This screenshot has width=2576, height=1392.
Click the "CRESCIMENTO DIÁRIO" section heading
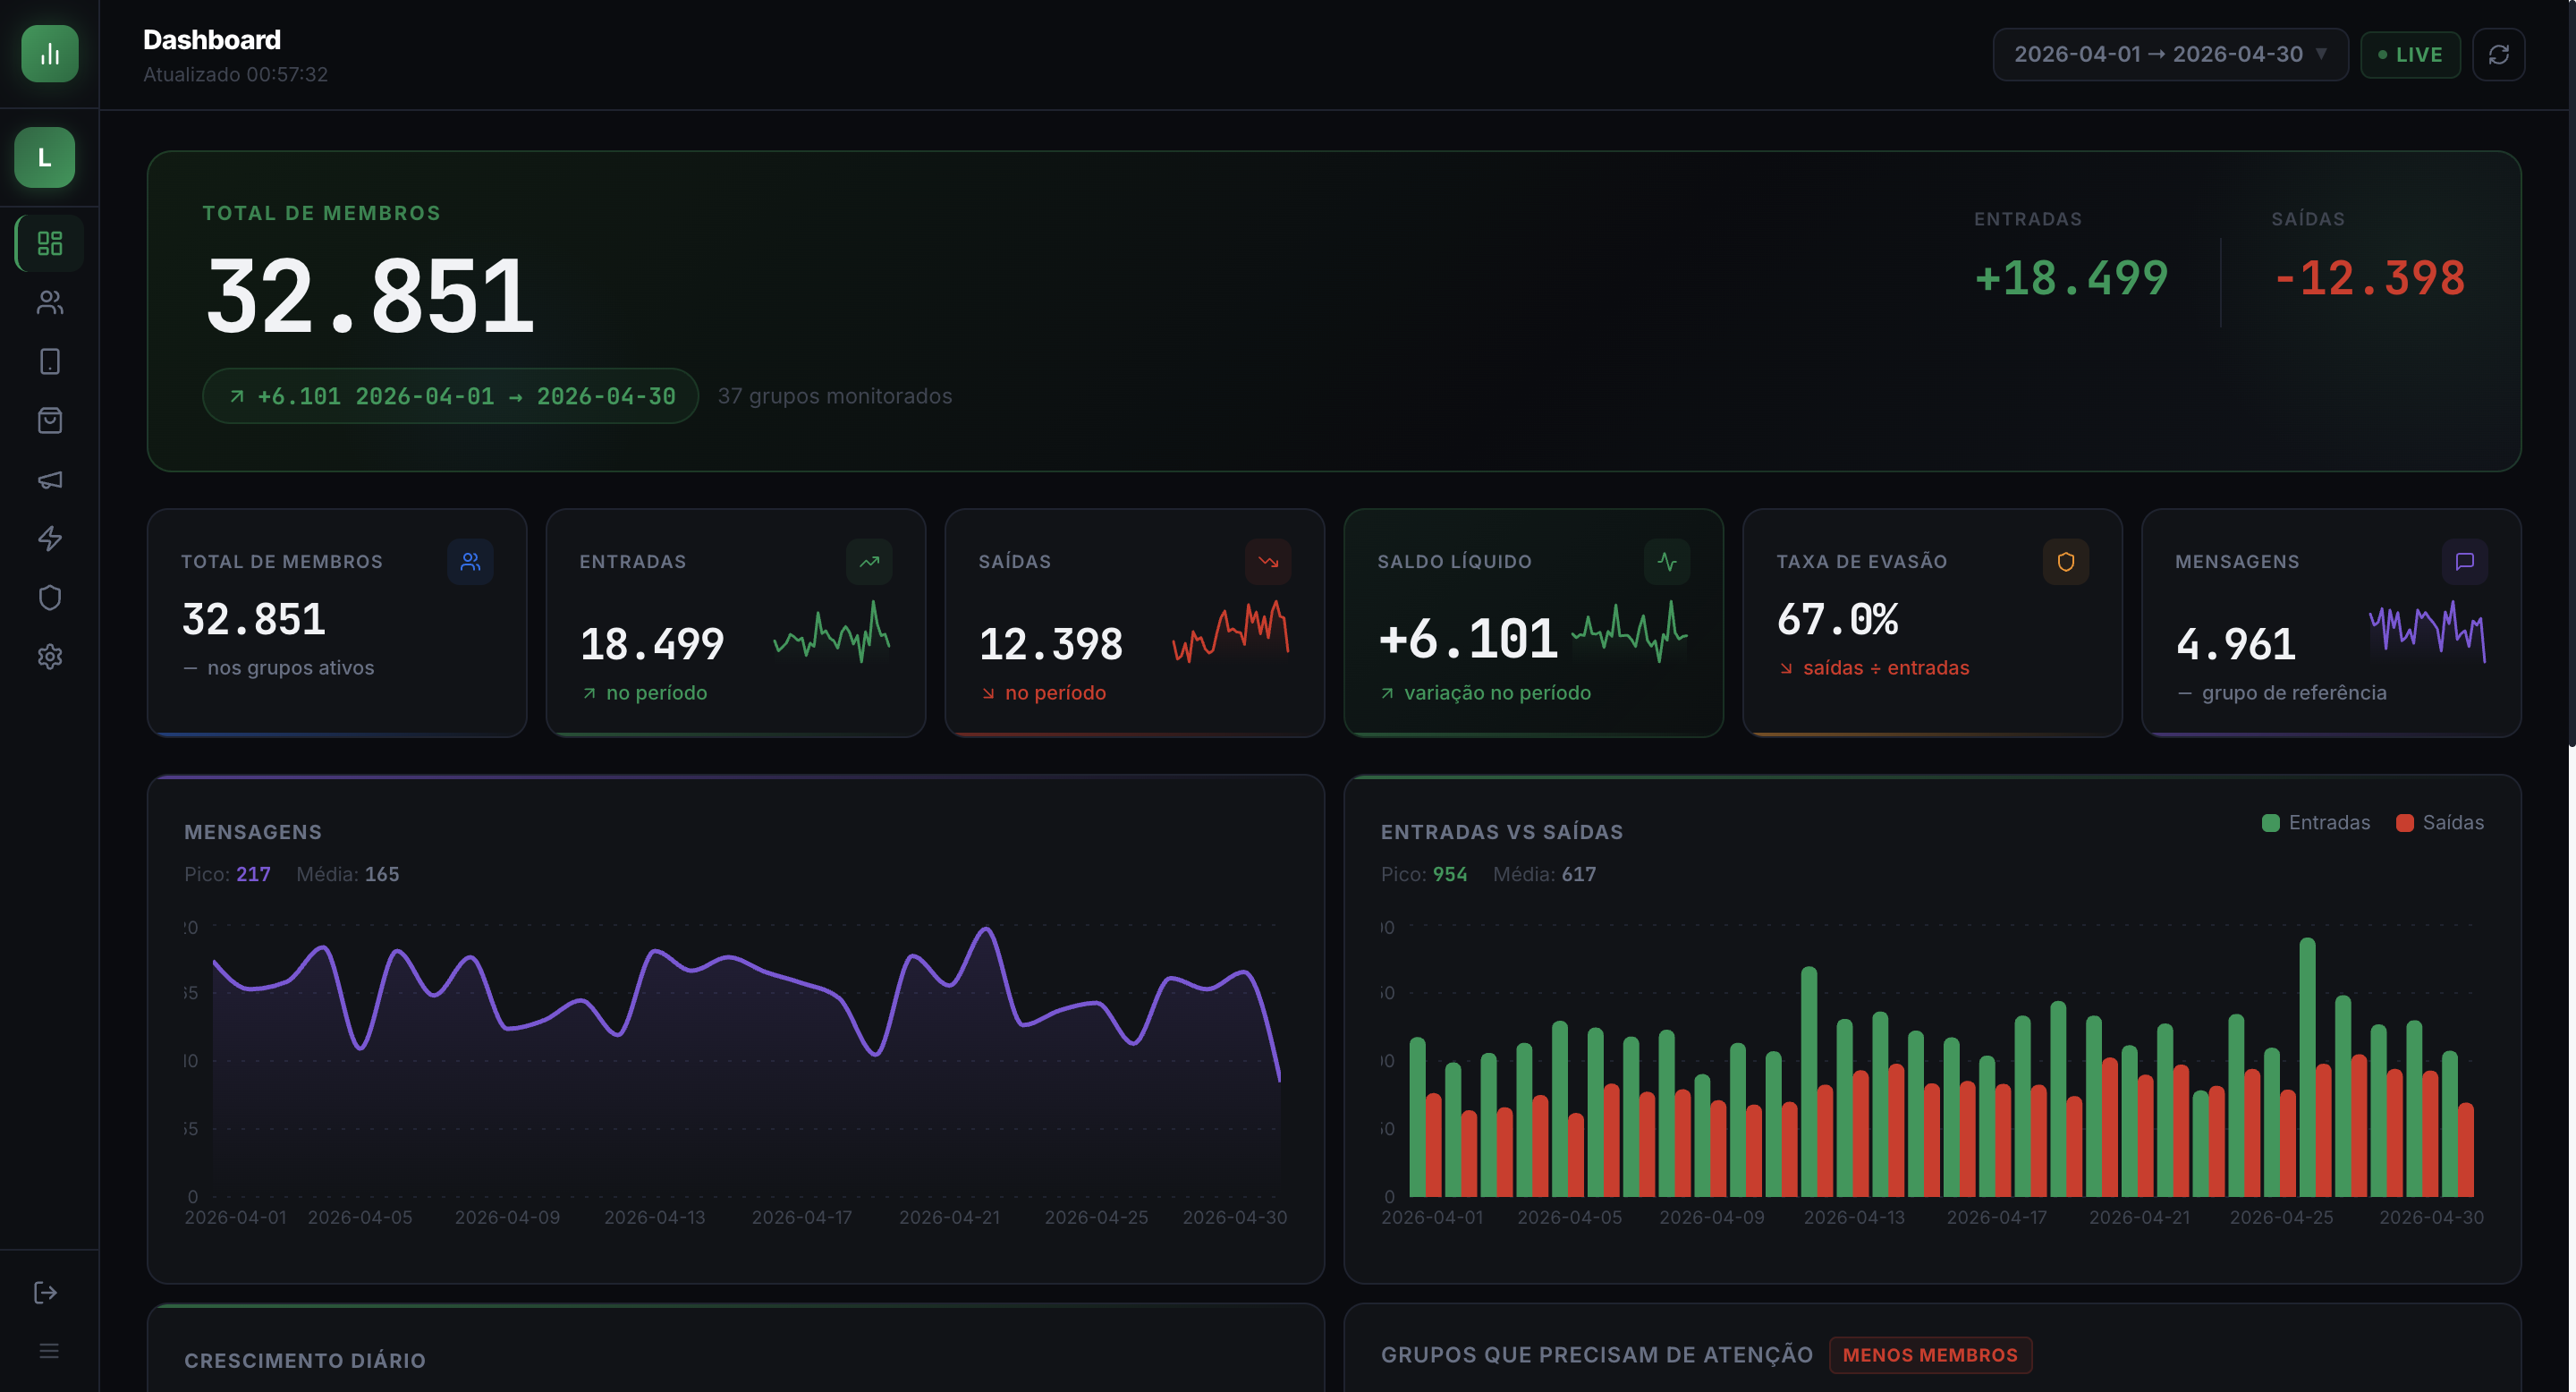tap(305, 1360)
